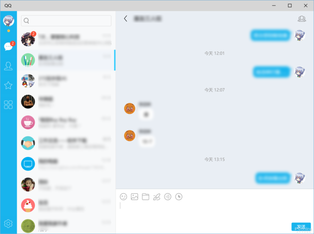
Task: Open chat history clock icon
Action: [x=179, y=197]
